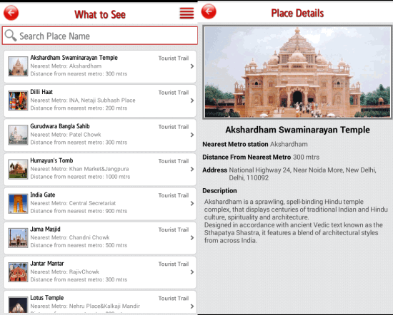Open the Lotus Temple entry
This screenshot has height=315, width=393.
coord(100,302)
